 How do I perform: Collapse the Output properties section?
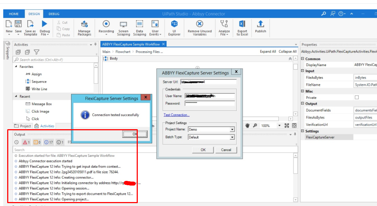303,103
